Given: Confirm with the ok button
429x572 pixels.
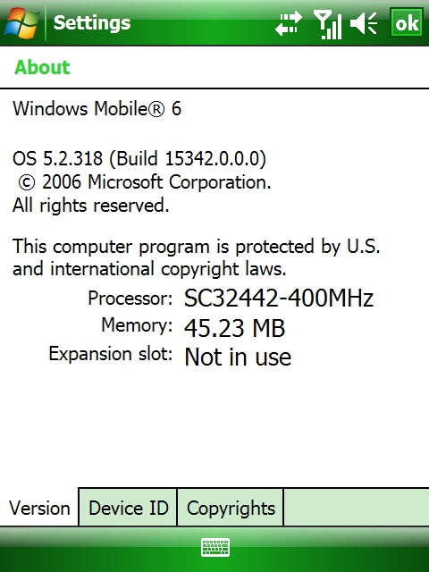Looking at the screenshot, I should 407,22.
